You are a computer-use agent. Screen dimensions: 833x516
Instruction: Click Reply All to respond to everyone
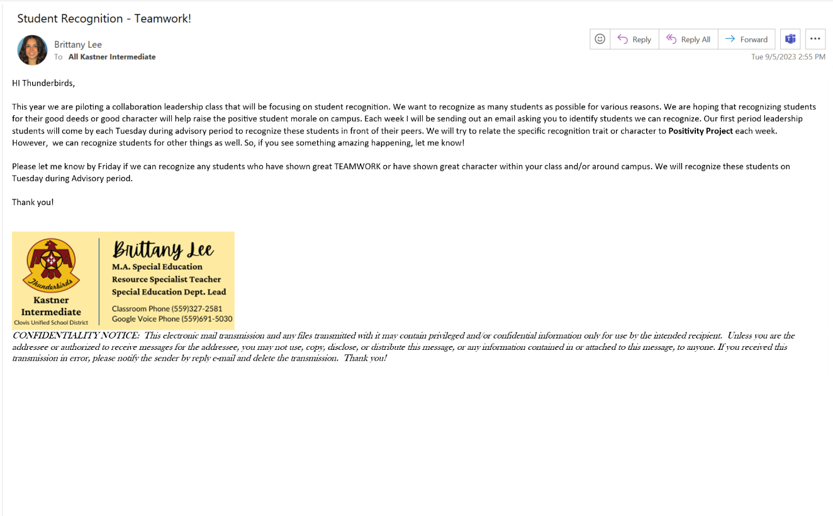[688, 39]
